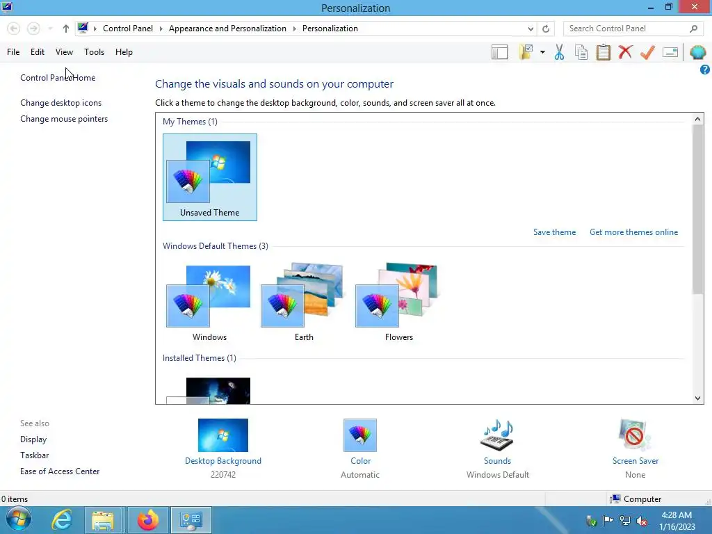Refresh the Personalization page
This screenshot has height=534, width=712.
(546, 29)
